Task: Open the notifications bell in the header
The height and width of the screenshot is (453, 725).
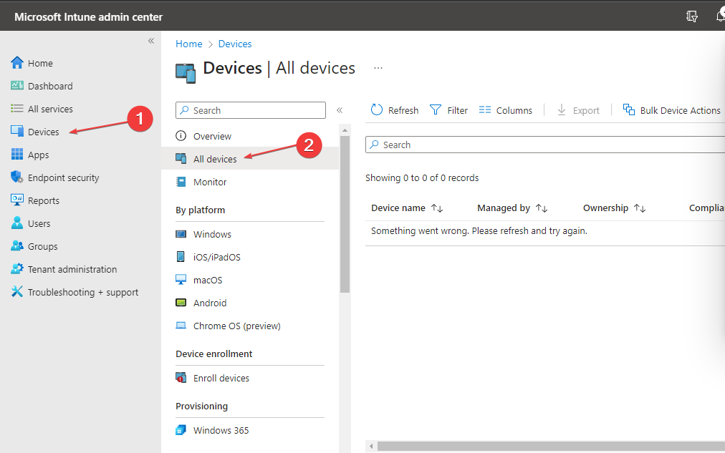Action: (x=721, y=16)
